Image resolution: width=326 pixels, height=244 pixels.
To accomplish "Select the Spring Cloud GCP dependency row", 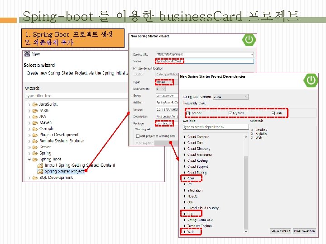I will point(200,220).
